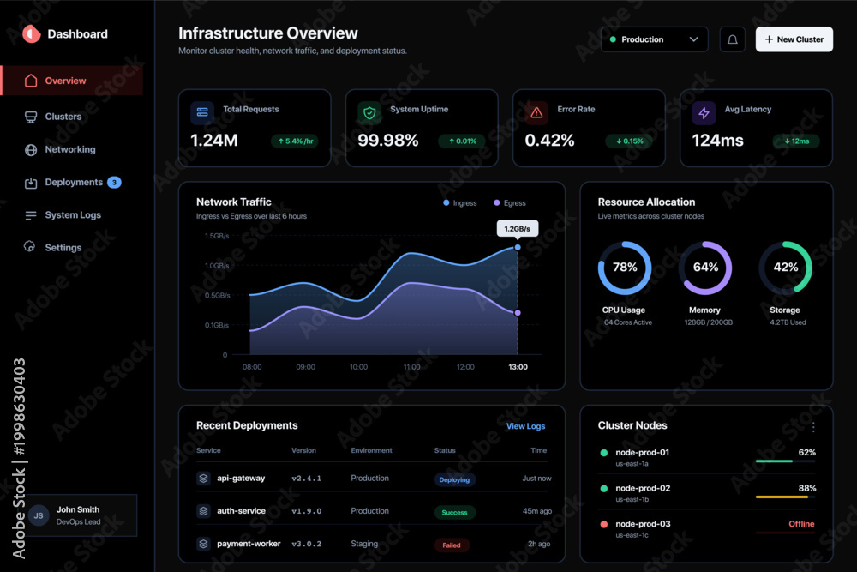857x572 pixels.
Task: Click the System Uptime shield icon
Action: click(x=369, y=112)
